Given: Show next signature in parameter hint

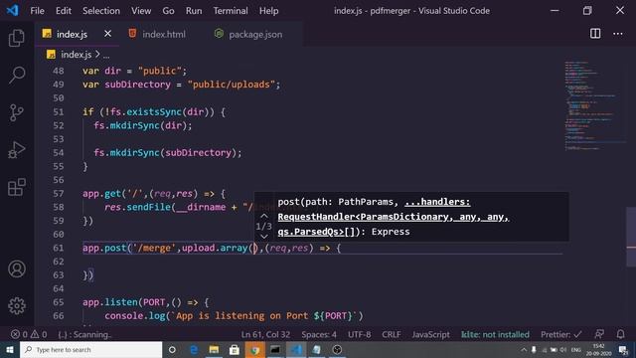Looking at the screenshot, I should click(263, 237).
